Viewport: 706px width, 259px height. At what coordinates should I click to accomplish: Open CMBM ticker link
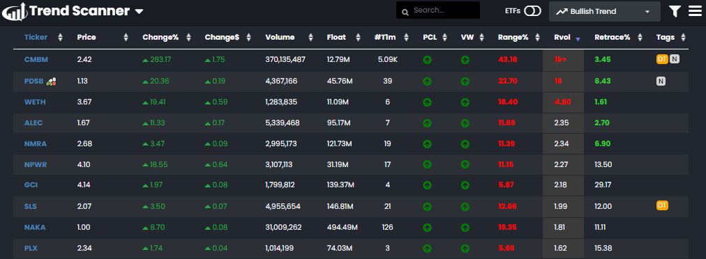pos(36,59)
